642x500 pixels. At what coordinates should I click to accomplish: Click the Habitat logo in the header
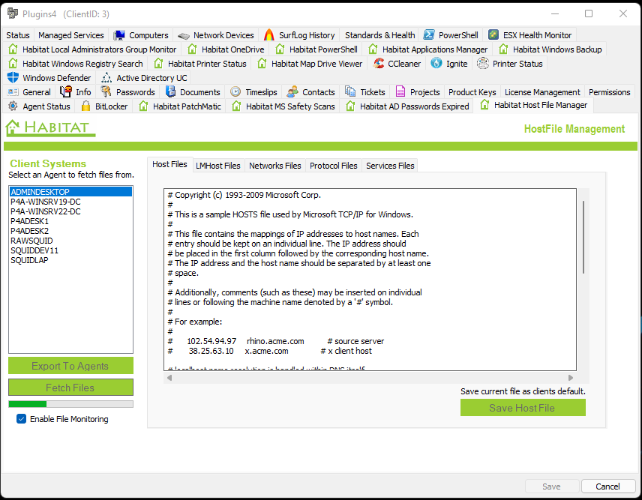tap(50, 128)
